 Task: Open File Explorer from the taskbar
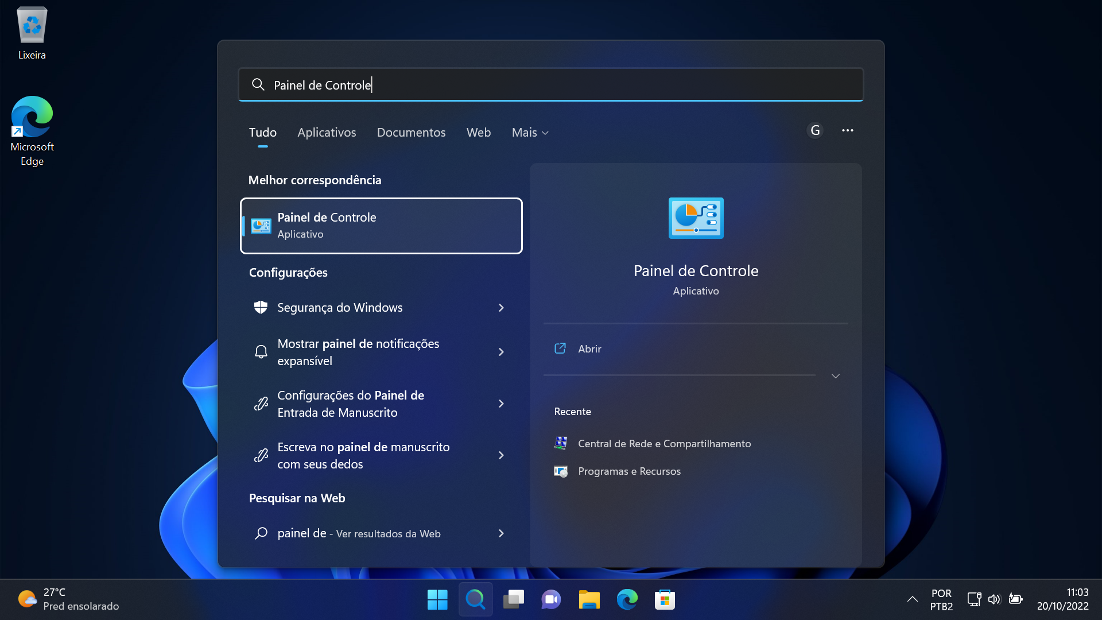pos(589,600)
